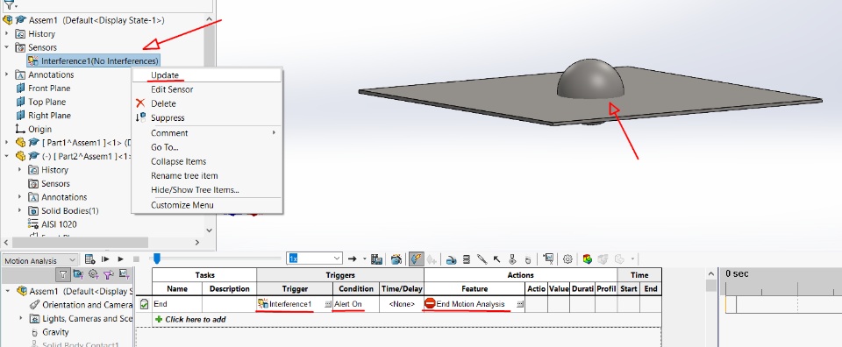
Task: Click the Filter Results icon
Action: click(x=124, y=274)
